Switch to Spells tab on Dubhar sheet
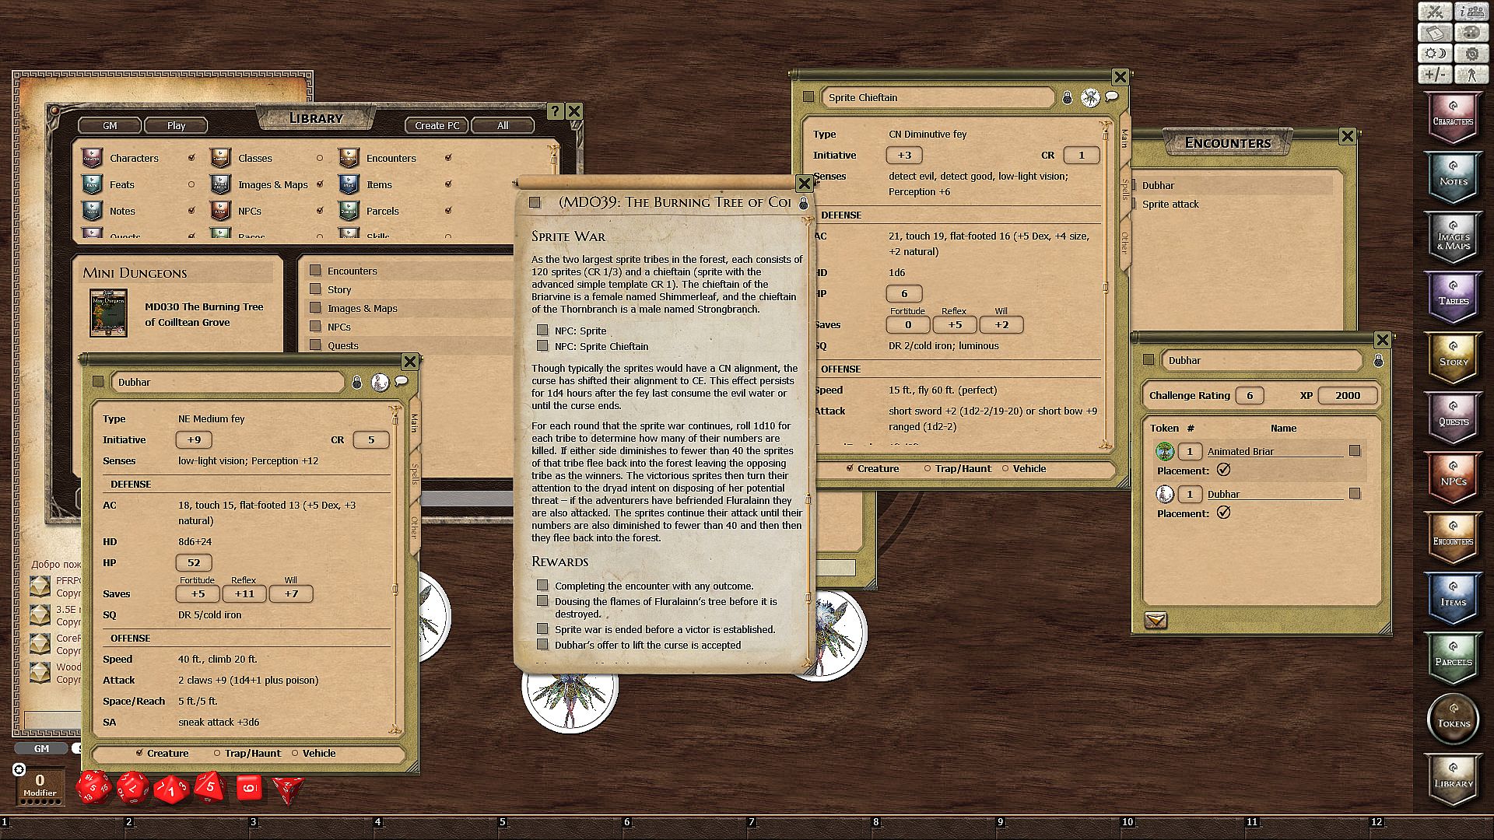1494x840 pixels. click(x=415, y=473)
